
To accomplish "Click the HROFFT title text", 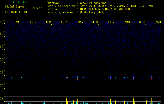I will coord(27,2).
